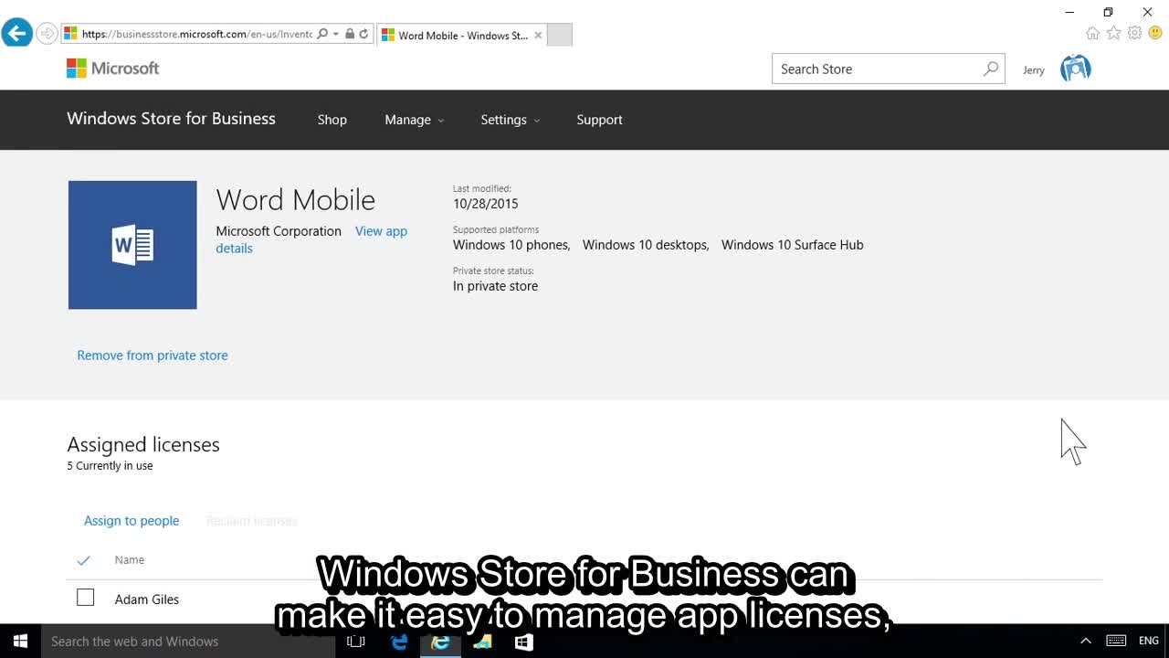1169x658 pixels.
Task: Open the Shop menu item
Action: 332,120
